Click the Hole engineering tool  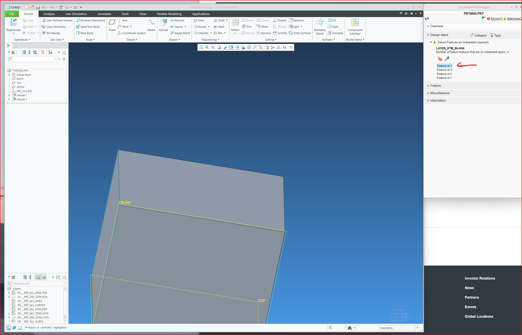(x=198, y=20)
